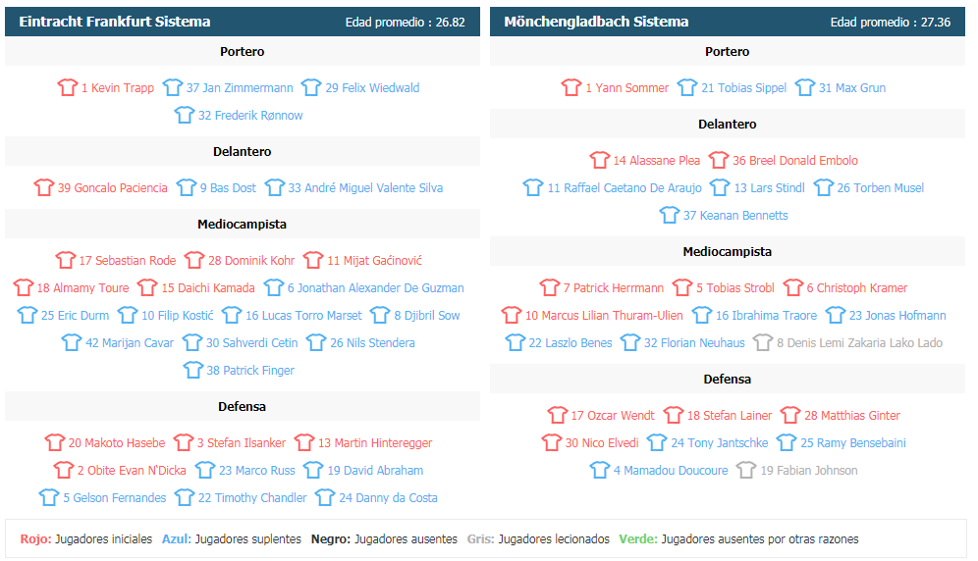Click the Mönchengladbach Sistema header

click(x=596, y=22)
